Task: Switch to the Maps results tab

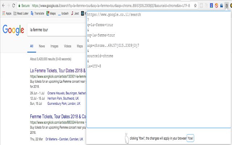Action: (80, 46)
